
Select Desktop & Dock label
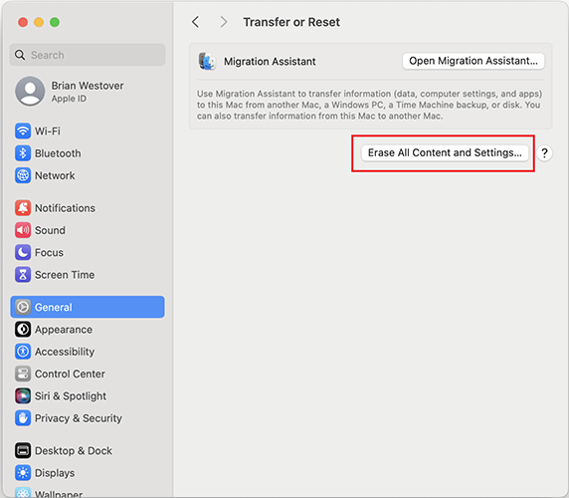coord(74,451)
